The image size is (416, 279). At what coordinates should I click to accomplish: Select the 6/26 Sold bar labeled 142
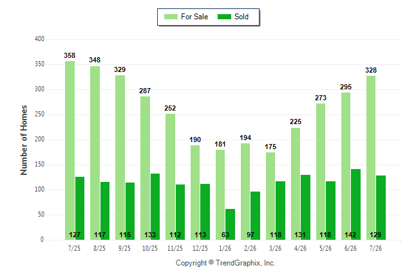pos(355,204)
